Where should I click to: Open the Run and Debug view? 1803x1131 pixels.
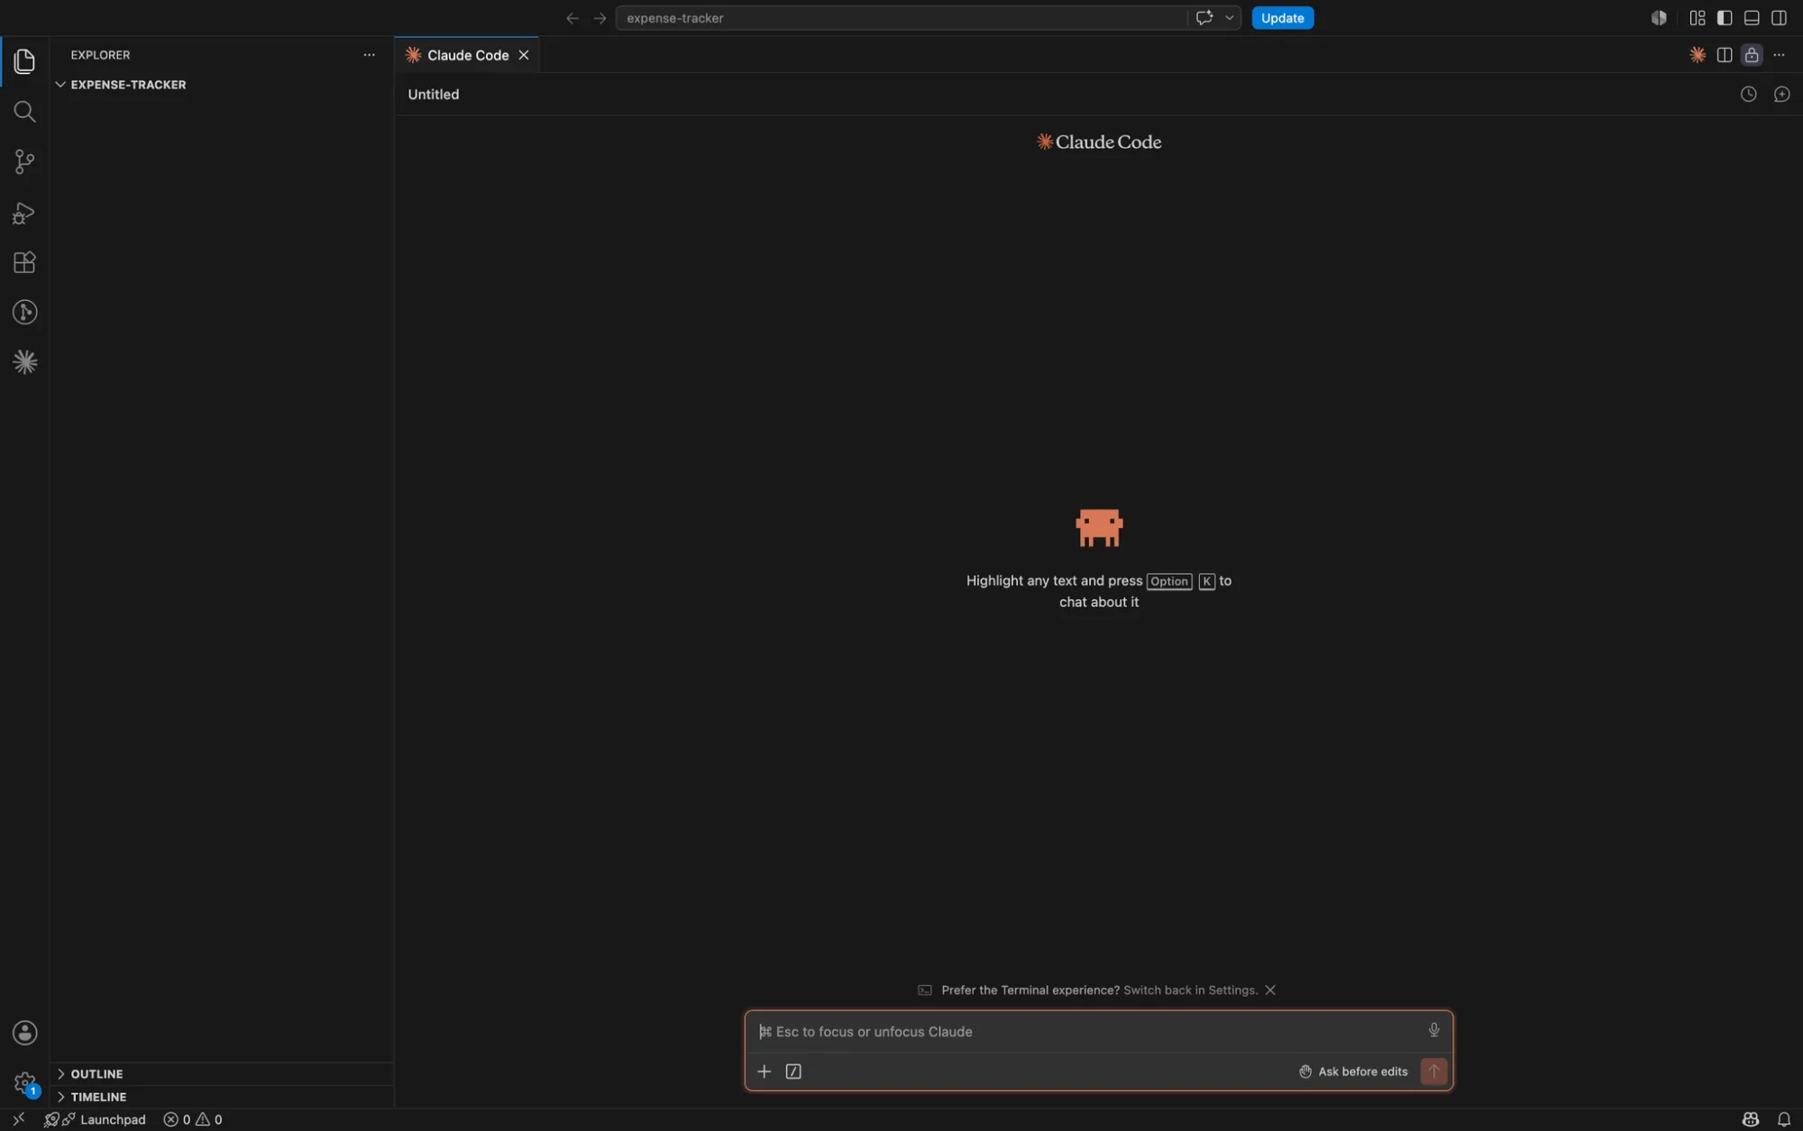click(x=24, y=213)
